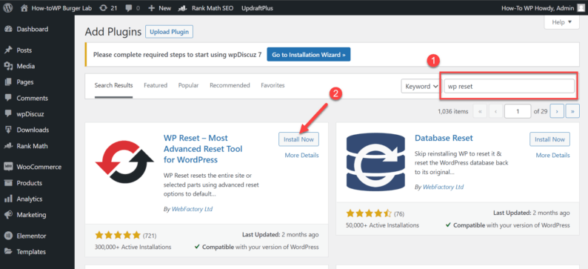Open the updates icon showing 21

click(103, 8)
